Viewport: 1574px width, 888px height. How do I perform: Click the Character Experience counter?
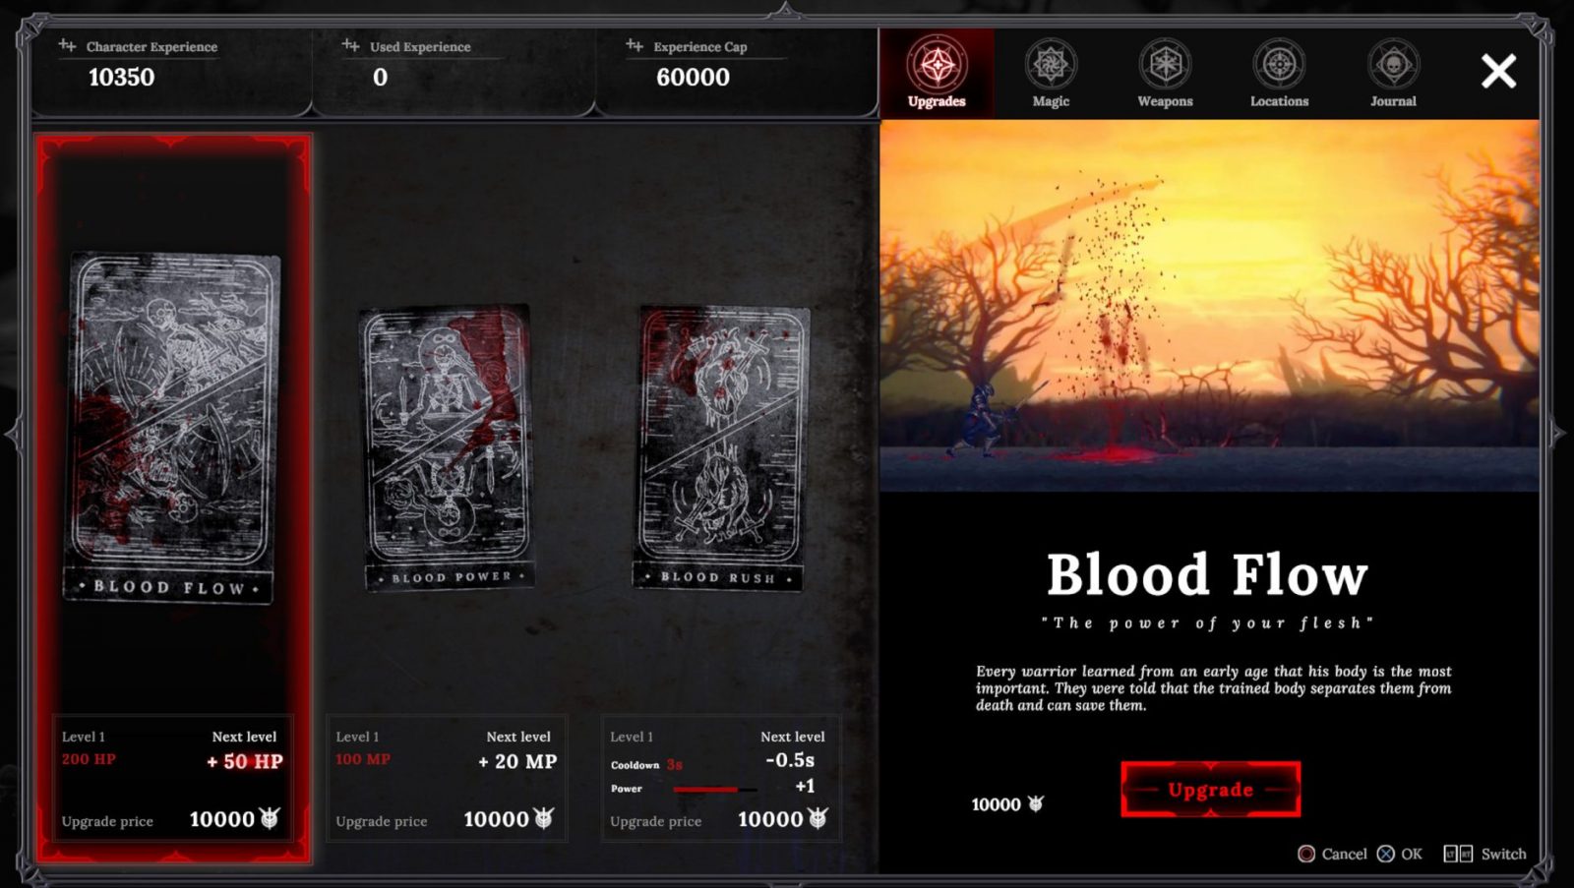(x=121, y=77)
